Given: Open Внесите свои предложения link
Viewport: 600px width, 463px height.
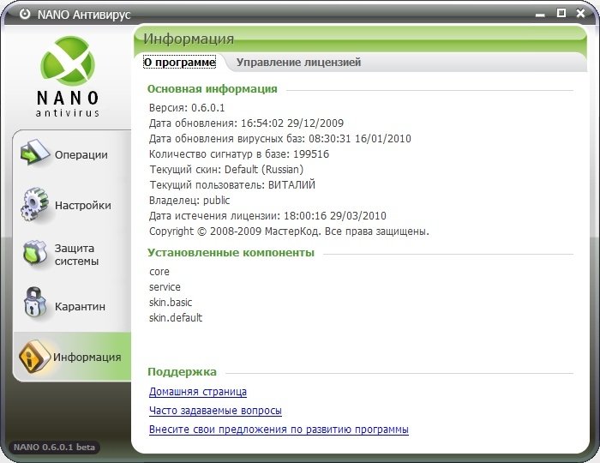Looking at the screenshot, I should (279, 429).
